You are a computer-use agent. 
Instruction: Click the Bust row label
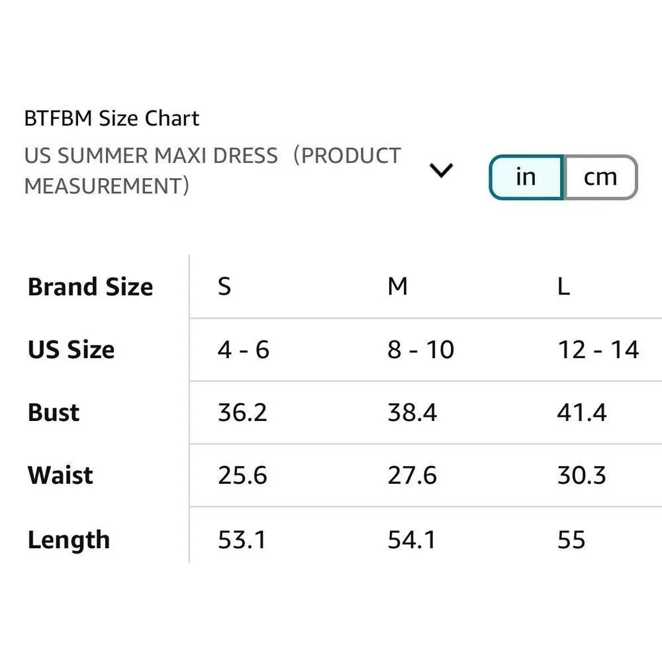(54, 412)
